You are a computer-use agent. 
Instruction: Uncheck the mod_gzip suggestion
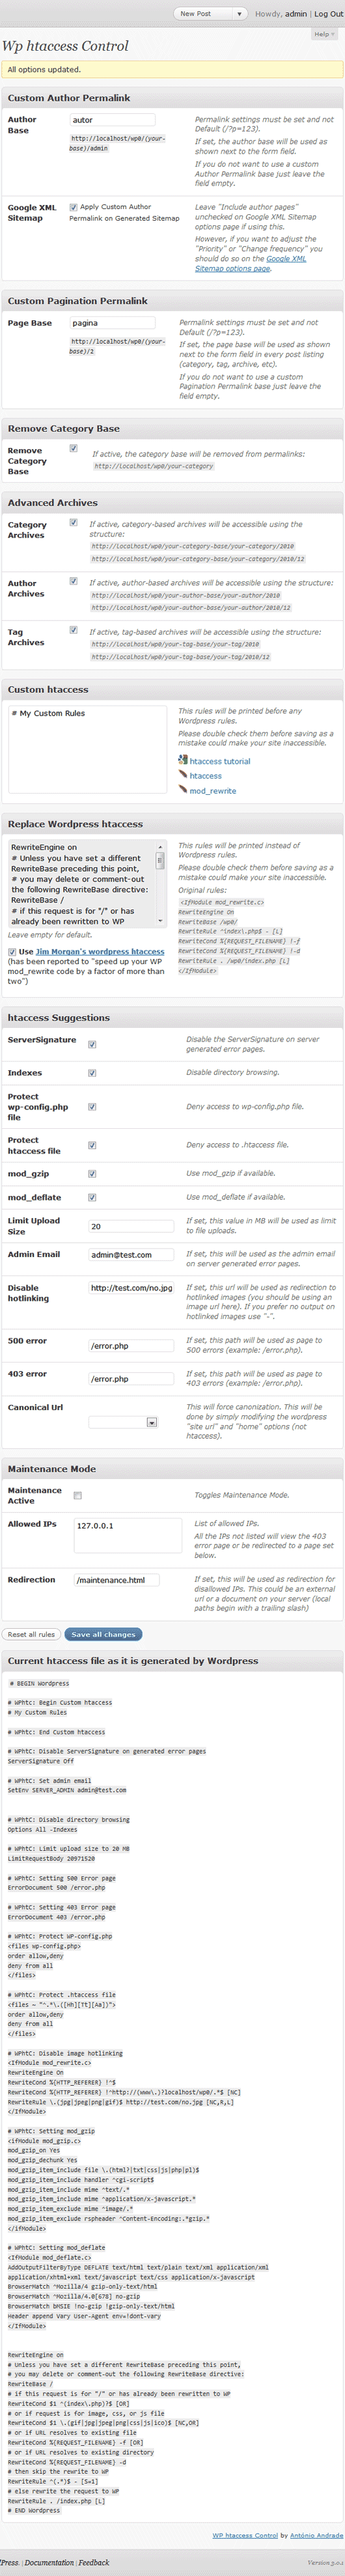92,1174
